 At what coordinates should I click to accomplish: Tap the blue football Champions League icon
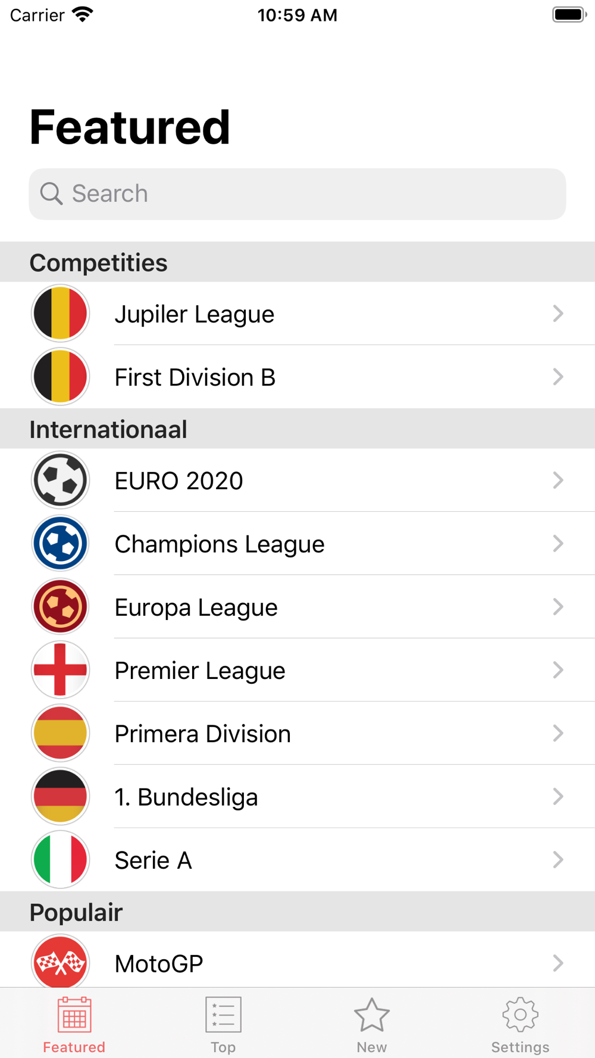coord(60,543)
